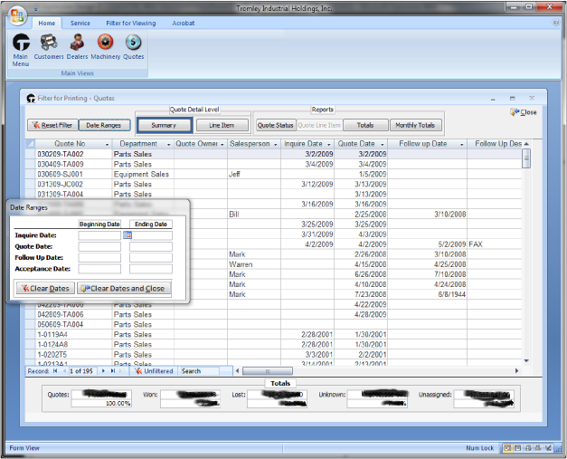
Task: Click quote number 042809-TA006
Action: click(x=61, y=314)
